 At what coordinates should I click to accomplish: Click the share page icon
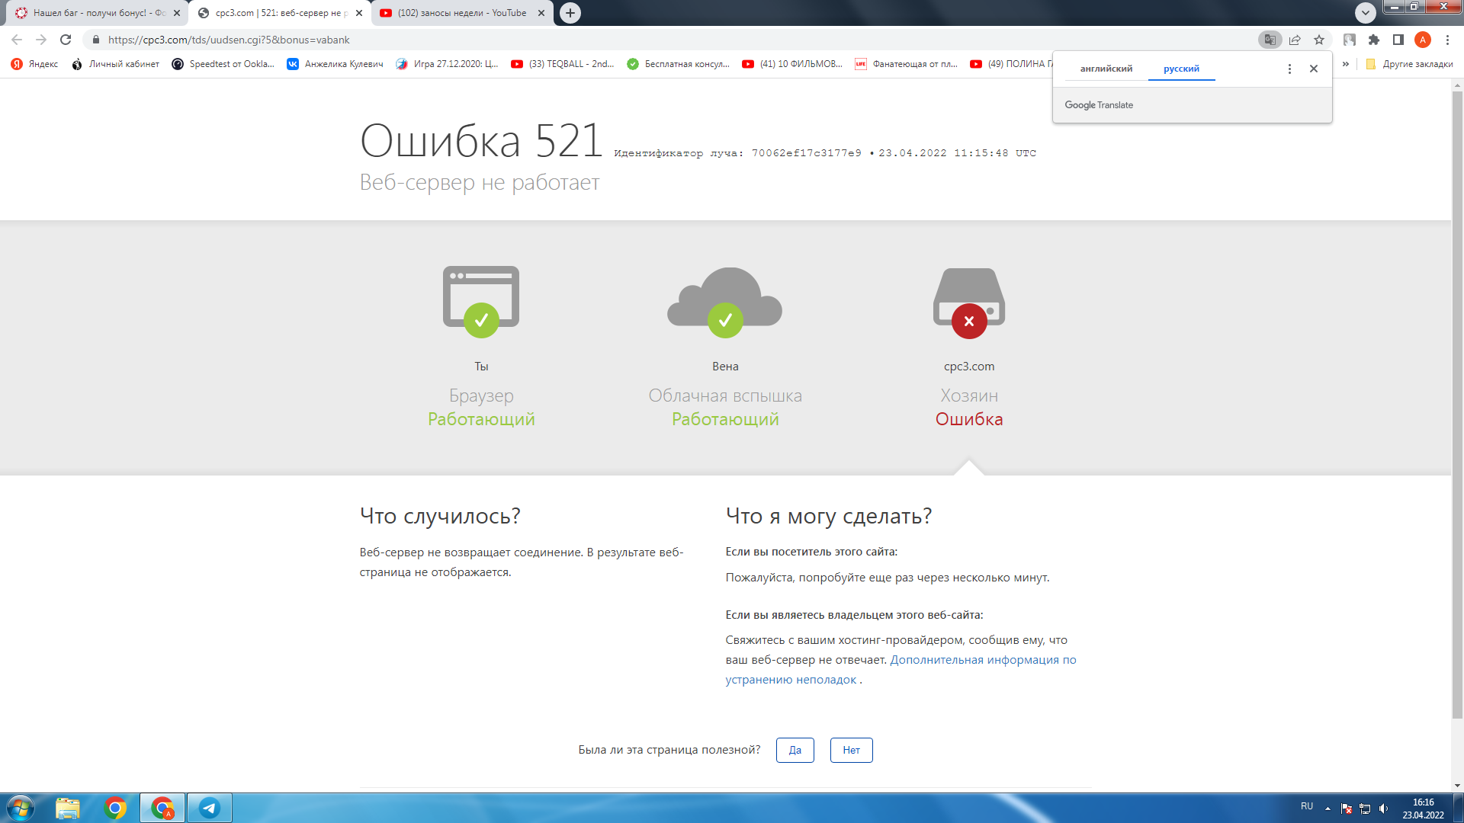coord(1295,40)
